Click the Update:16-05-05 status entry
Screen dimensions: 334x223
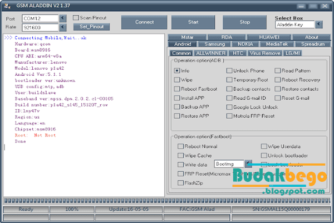click(129, 210)
